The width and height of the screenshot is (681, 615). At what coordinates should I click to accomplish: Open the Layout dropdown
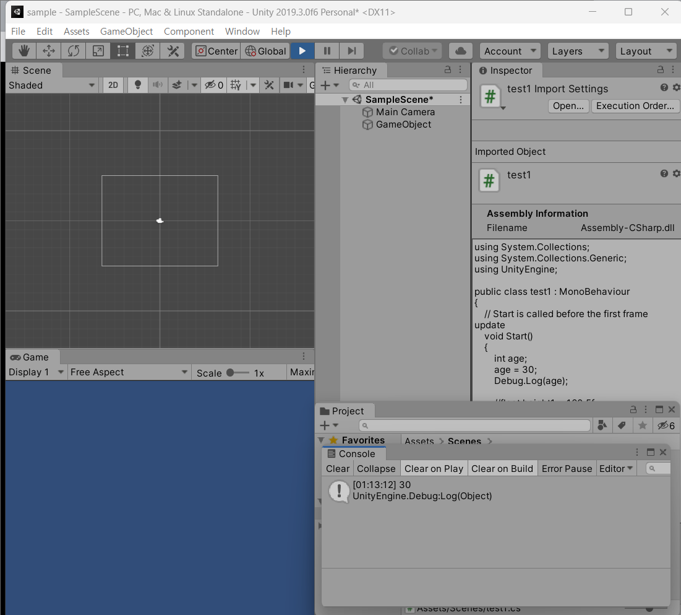(x=646, y=51)
